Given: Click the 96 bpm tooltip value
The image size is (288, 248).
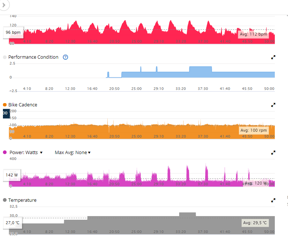Looking at the screenshot, I should 13,33.
